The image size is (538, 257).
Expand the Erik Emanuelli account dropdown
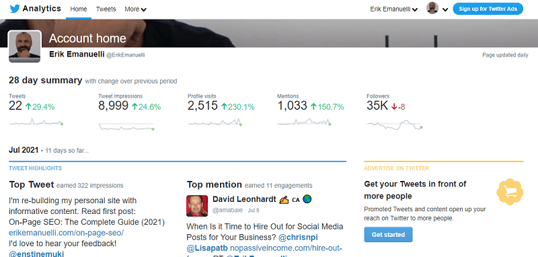pyautogui.click(x=393, y=9)
